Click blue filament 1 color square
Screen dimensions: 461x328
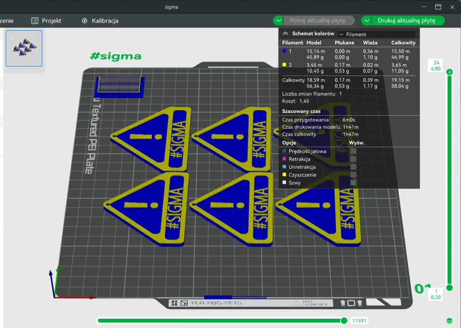tap(284, 51)
